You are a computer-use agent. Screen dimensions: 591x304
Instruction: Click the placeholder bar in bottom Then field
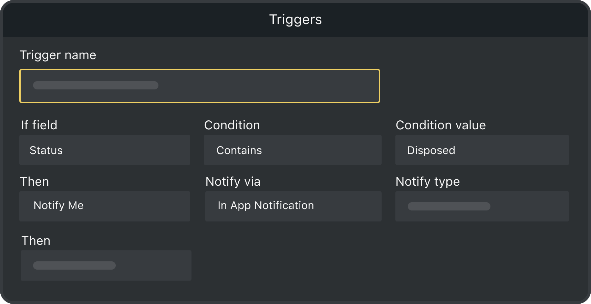pos(74,265)
